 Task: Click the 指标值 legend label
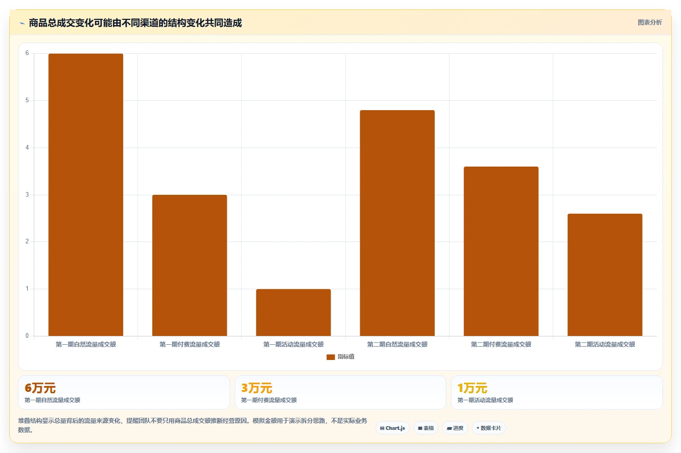click(346, 357)
